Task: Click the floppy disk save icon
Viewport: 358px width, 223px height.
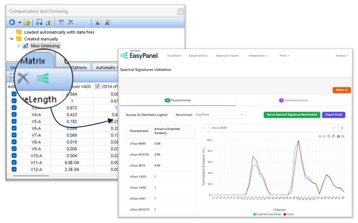Action: coord(39,22)
